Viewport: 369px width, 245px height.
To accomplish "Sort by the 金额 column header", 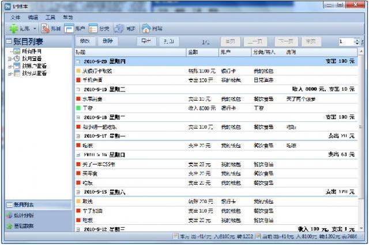I will (202, 52).
